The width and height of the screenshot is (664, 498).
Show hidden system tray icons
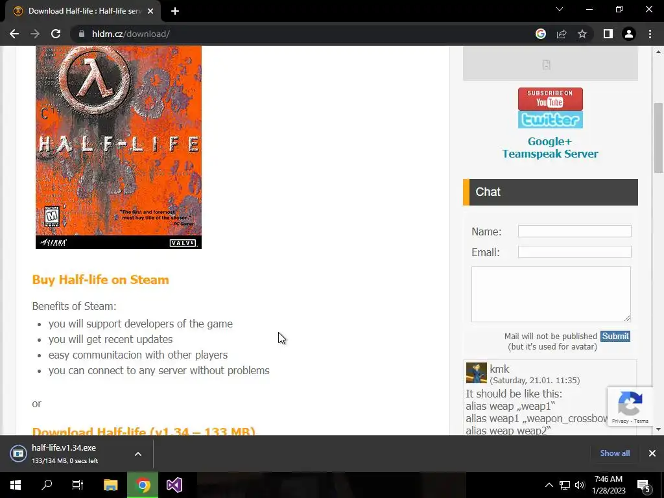click(x=549, y=485)
